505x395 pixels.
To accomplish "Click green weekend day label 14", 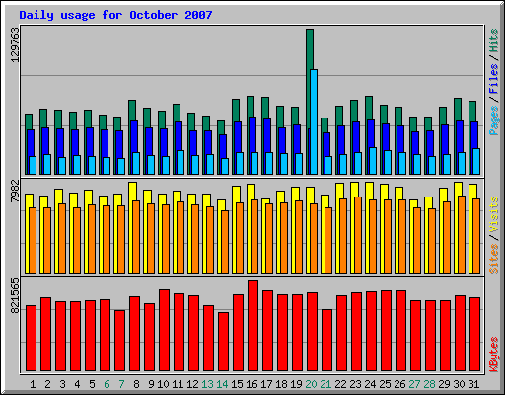I will pos(222,384).
